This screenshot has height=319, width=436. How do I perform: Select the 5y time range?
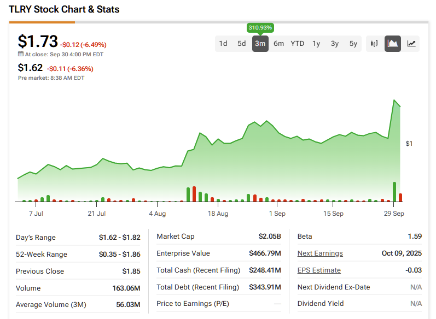click(353, 44)
